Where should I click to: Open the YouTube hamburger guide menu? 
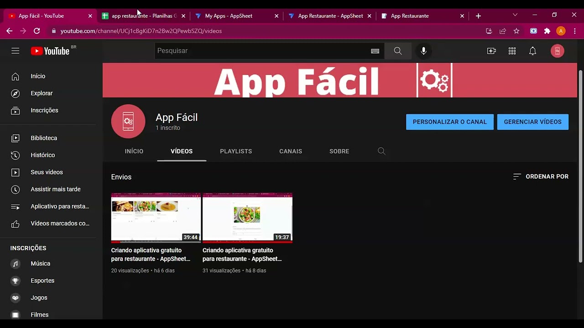click(16, 51)
